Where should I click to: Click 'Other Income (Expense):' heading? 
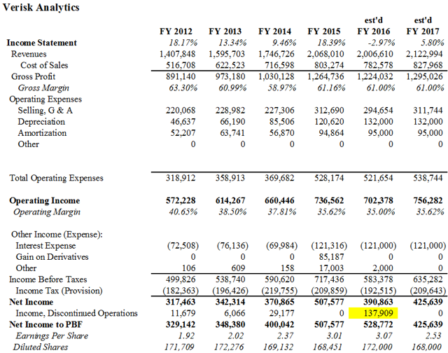(57, 235)
